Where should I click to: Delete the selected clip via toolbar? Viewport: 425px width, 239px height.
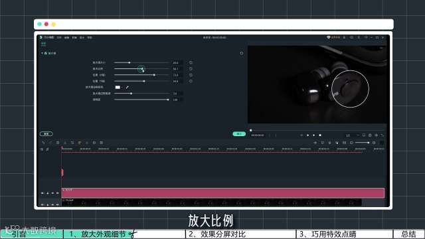pos(58,143)
